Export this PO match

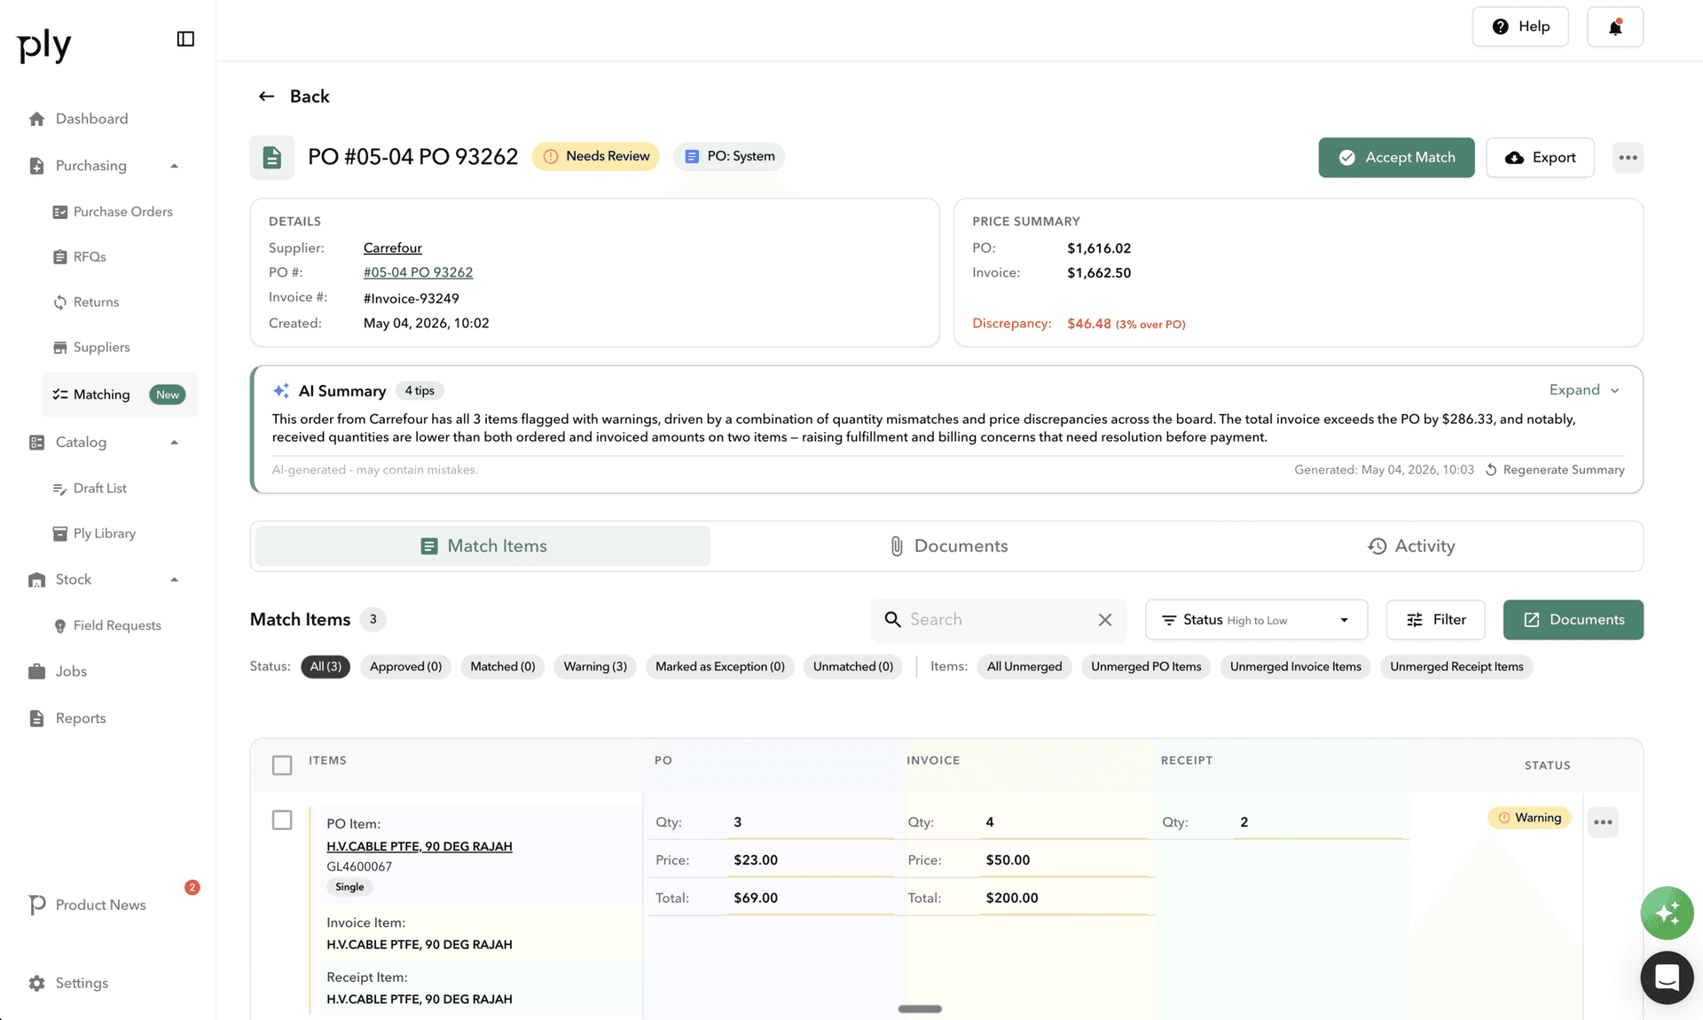coord(1540,157)
